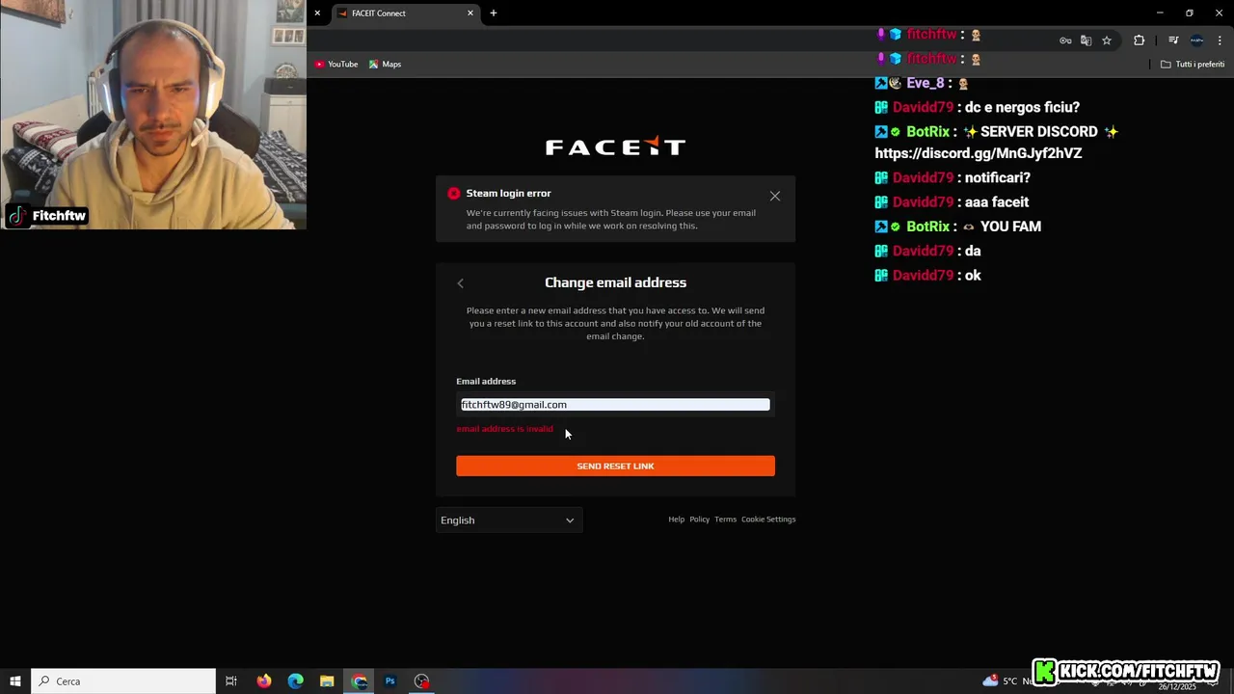This screenshot has width=1234, height=694.
Task: Open the YouTube bookmark
Action: 336,65
